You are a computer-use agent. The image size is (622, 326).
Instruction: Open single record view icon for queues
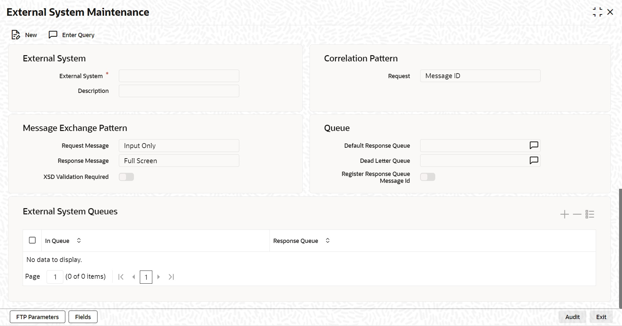pos(590,214)
